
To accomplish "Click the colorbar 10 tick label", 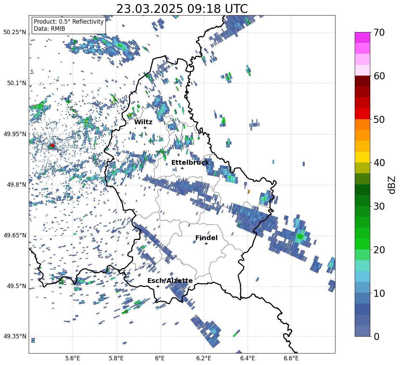I will (379, 293).
